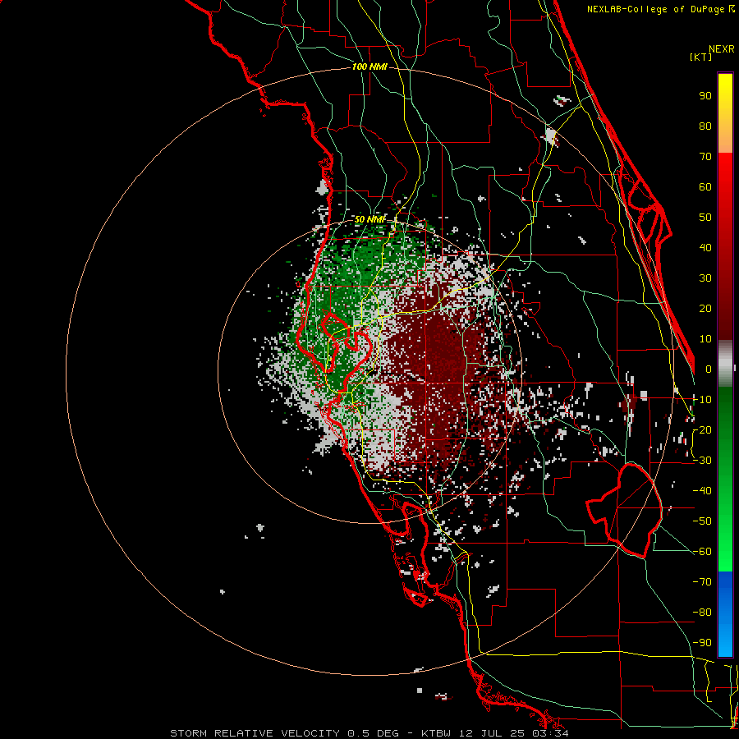
Task: Select the 40 value on the velocity scale
Action: [705, 247]
